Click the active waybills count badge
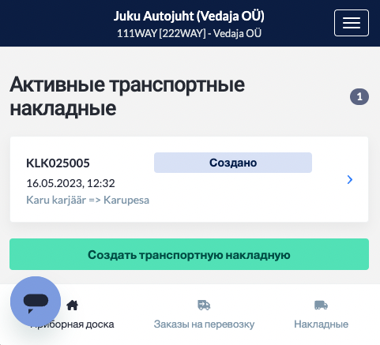The width and height of the screenshot is (380, 345). tap(359, 97)
